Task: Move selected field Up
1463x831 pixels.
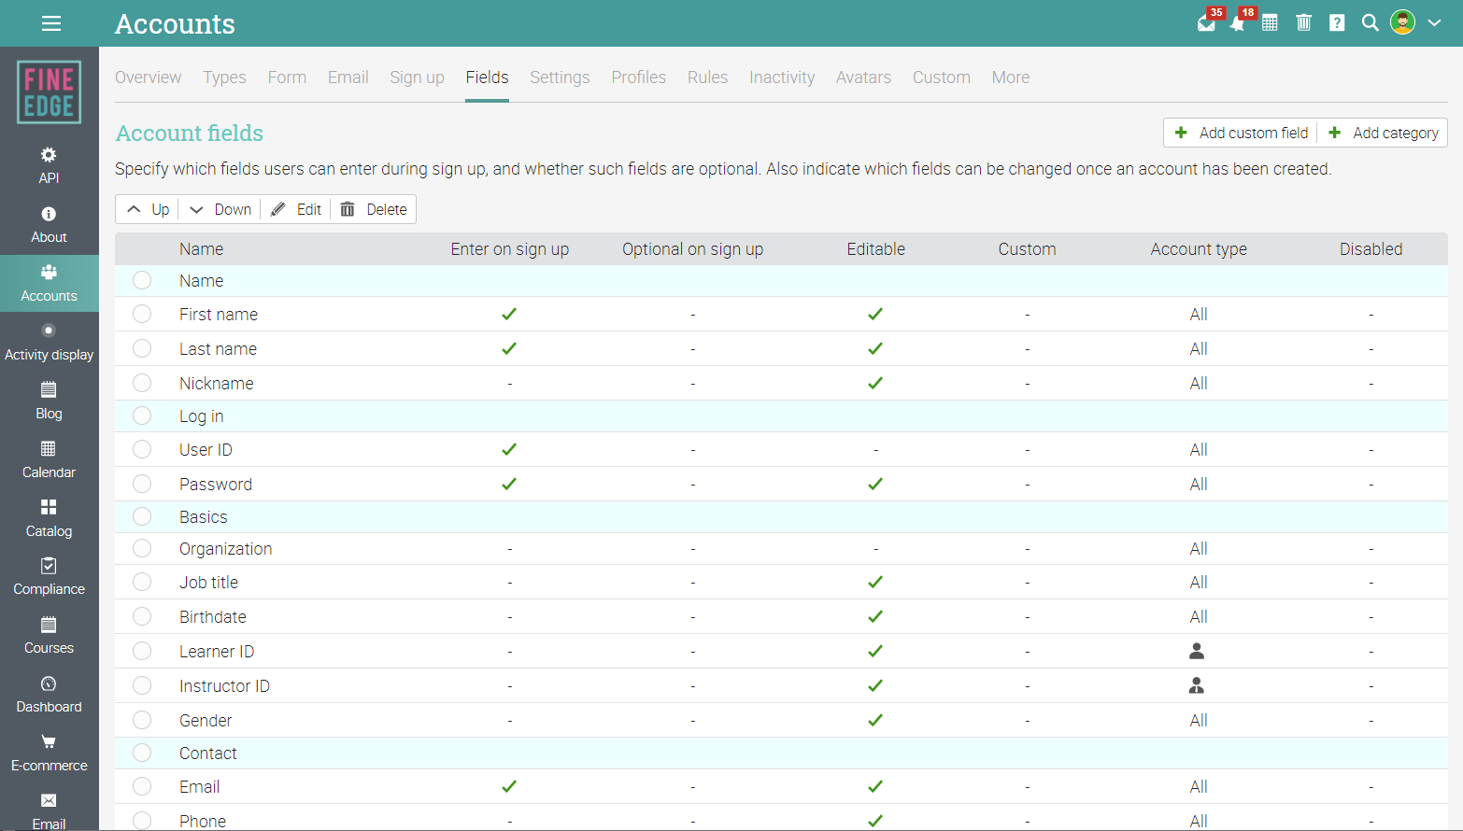Action: pos(148,209)
